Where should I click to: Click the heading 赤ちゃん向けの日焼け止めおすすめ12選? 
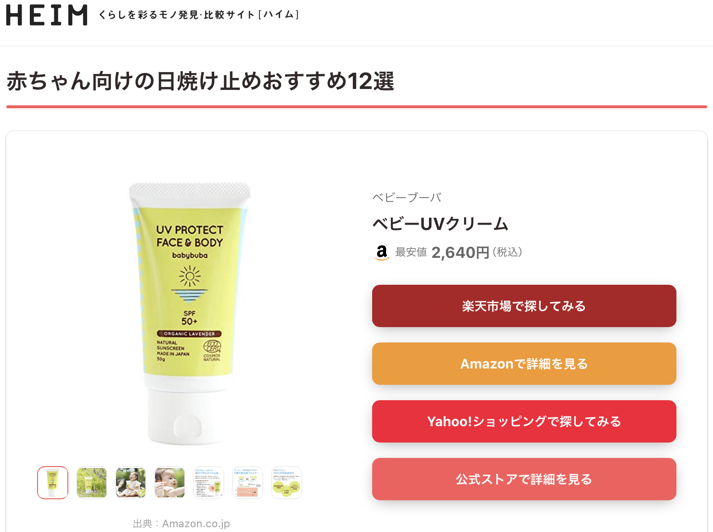tap(200, 81)
